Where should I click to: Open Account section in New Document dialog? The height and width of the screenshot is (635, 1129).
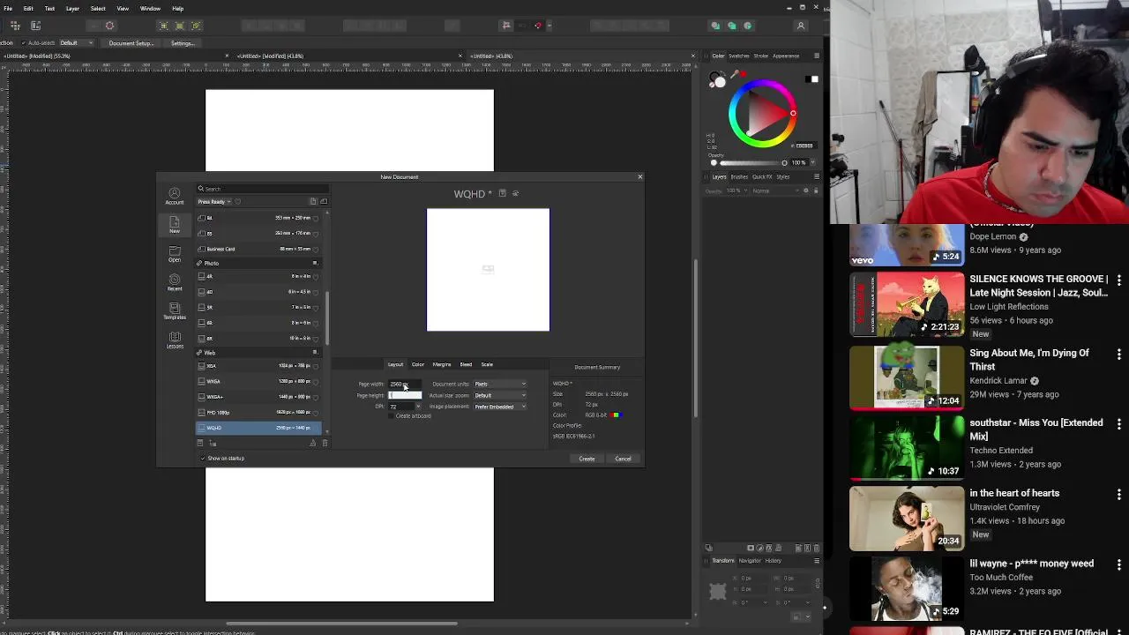click(175, 196)
